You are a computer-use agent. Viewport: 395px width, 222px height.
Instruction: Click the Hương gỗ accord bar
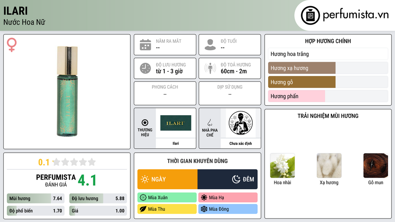(x=328, y=82)
